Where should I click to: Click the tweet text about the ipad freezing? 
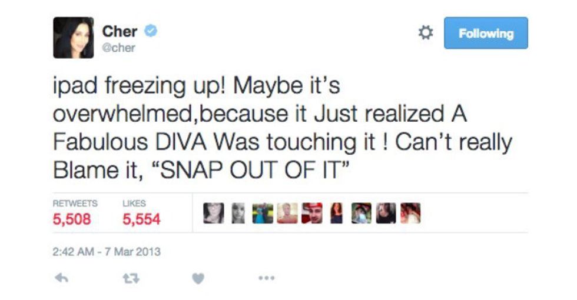click(283, 128)
